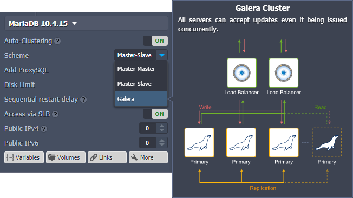Screen dimensions: 353x198
Task: Click the Scheme Master-Slave field
Action: click(x=135, y=55)
